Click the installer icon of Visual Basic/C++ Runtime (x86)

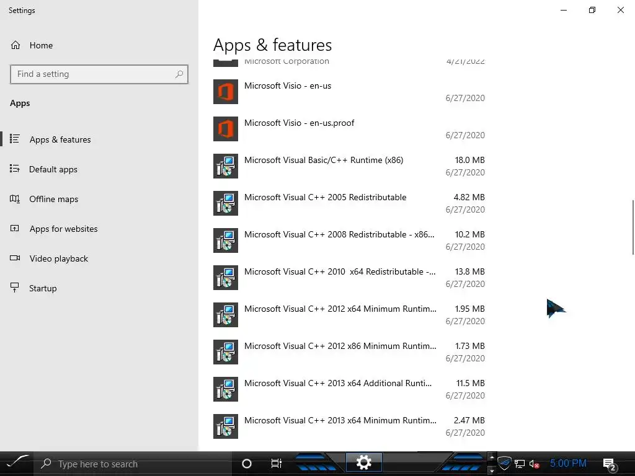click(226, 166)
